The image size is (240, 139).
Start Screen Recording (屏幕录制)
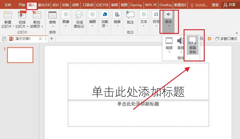(192, 45)
